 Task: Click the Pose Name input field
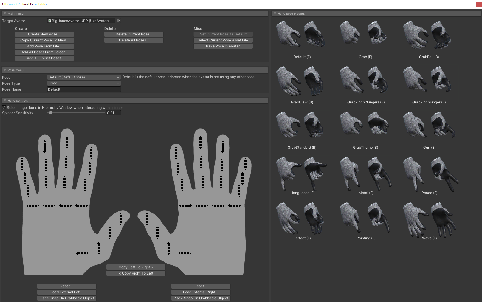tap(84, 89)
